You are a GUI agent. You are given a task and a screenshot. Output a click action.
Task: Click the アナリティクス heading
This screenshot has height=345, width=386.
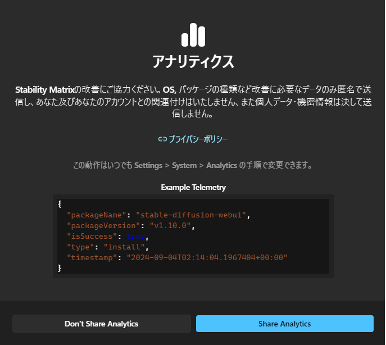click(x=193, y=61)
